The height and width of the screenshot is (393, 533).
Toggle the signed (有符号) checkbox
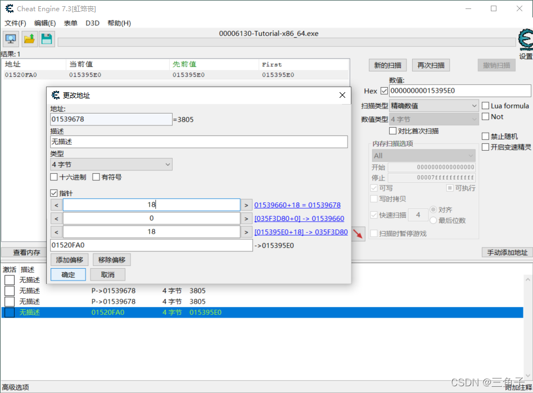click(x=96, y=177)
